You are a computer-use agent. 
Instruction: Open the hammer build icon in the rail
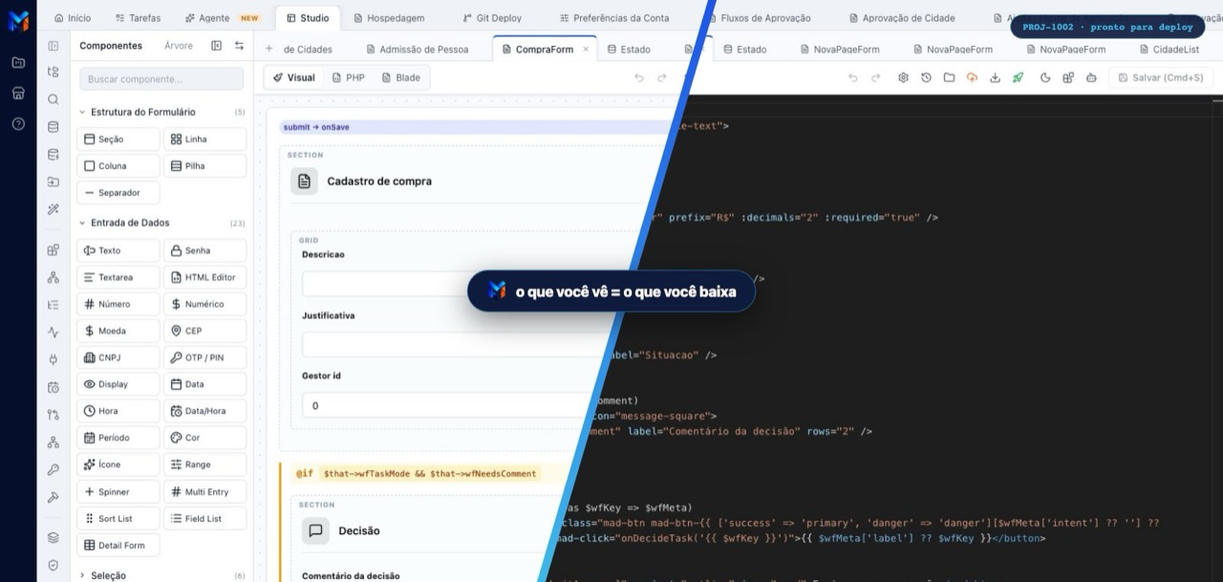coord(54,498)
